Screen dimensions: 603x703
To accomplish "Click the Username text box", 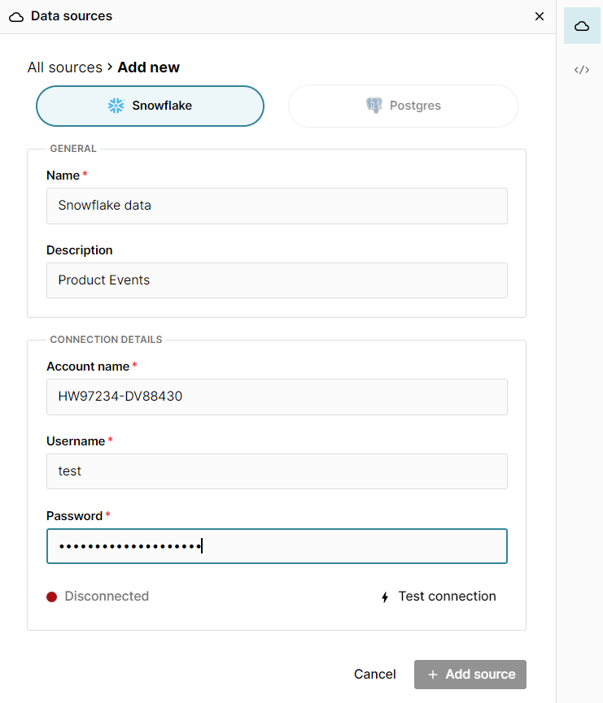I will coord(277,471).
